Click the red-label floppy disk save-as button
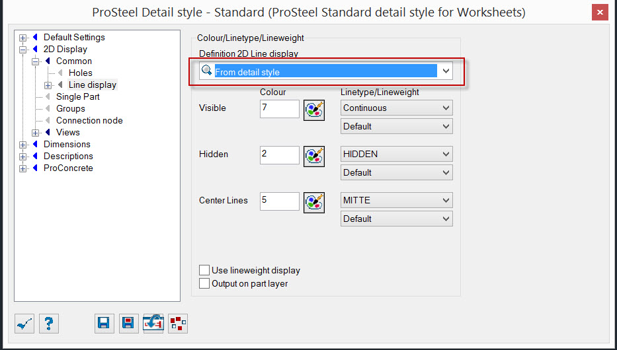 (129, 324)
